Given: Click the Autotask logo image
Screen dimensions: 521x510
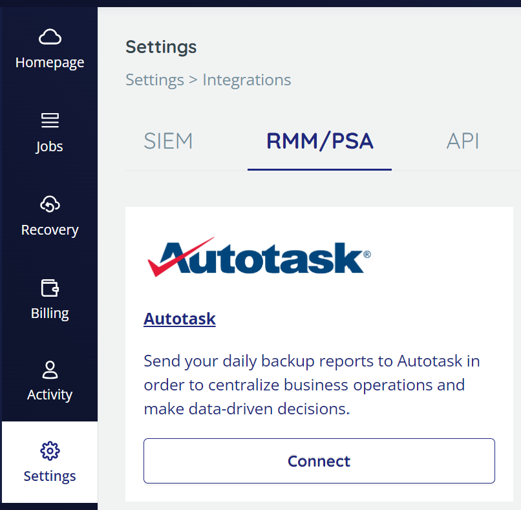Looking at the screenshot, I should pos(259,257).
